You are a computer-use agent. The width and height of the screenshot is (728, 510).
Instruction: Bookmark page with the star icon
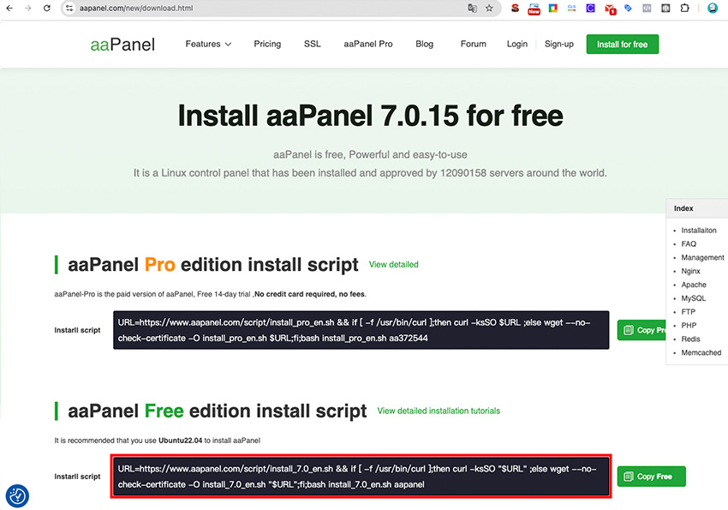point(489,8)
